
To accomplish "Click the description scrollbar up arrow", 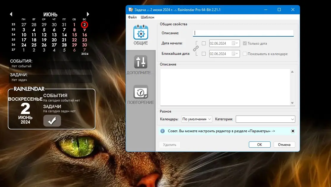I will pos(292,72).
